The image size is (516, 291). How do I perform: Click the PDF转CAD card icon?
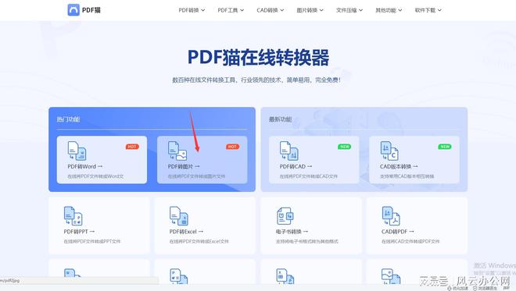pos(289,151)
